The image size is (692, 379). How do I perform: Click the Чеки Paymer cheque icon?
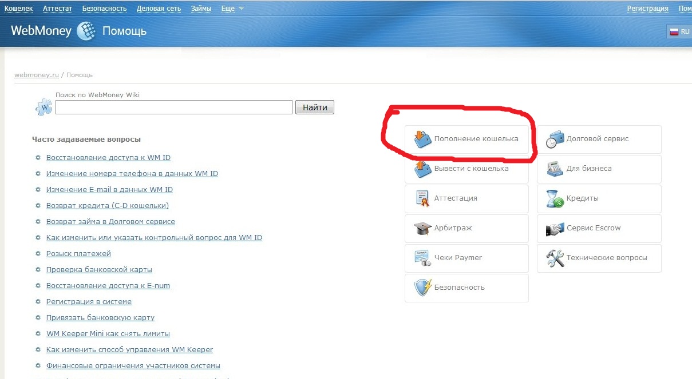pos(422,258)
